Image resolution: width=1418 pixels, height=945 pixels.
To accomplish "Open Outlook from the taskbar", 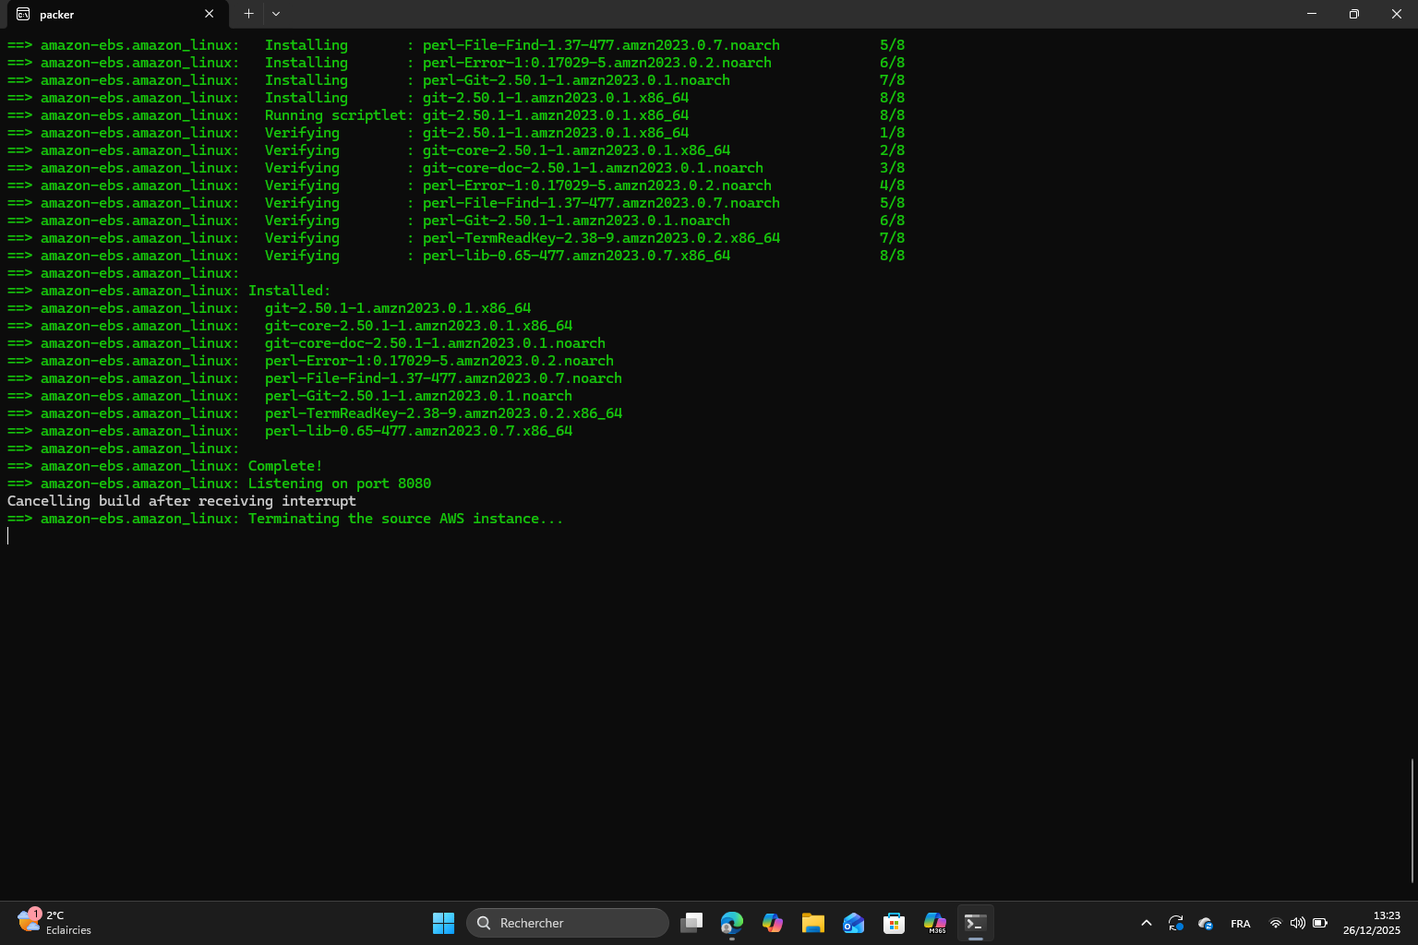I will pos(853,923).
